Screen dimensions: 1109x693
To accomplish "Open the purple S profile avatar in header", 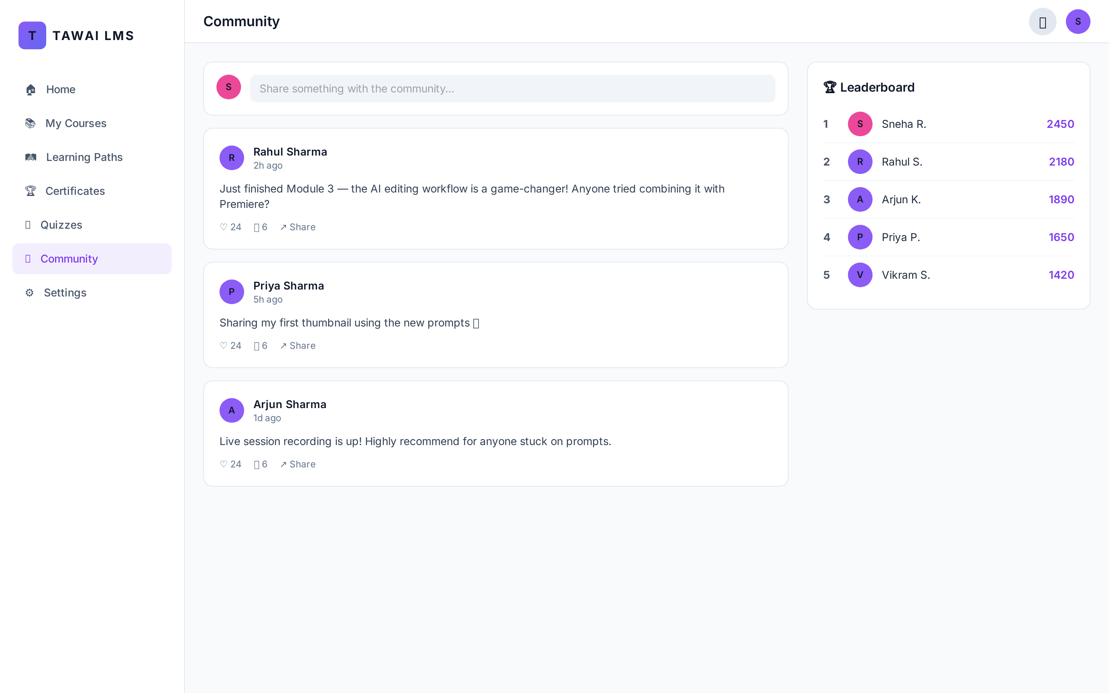I will 1078,22.
